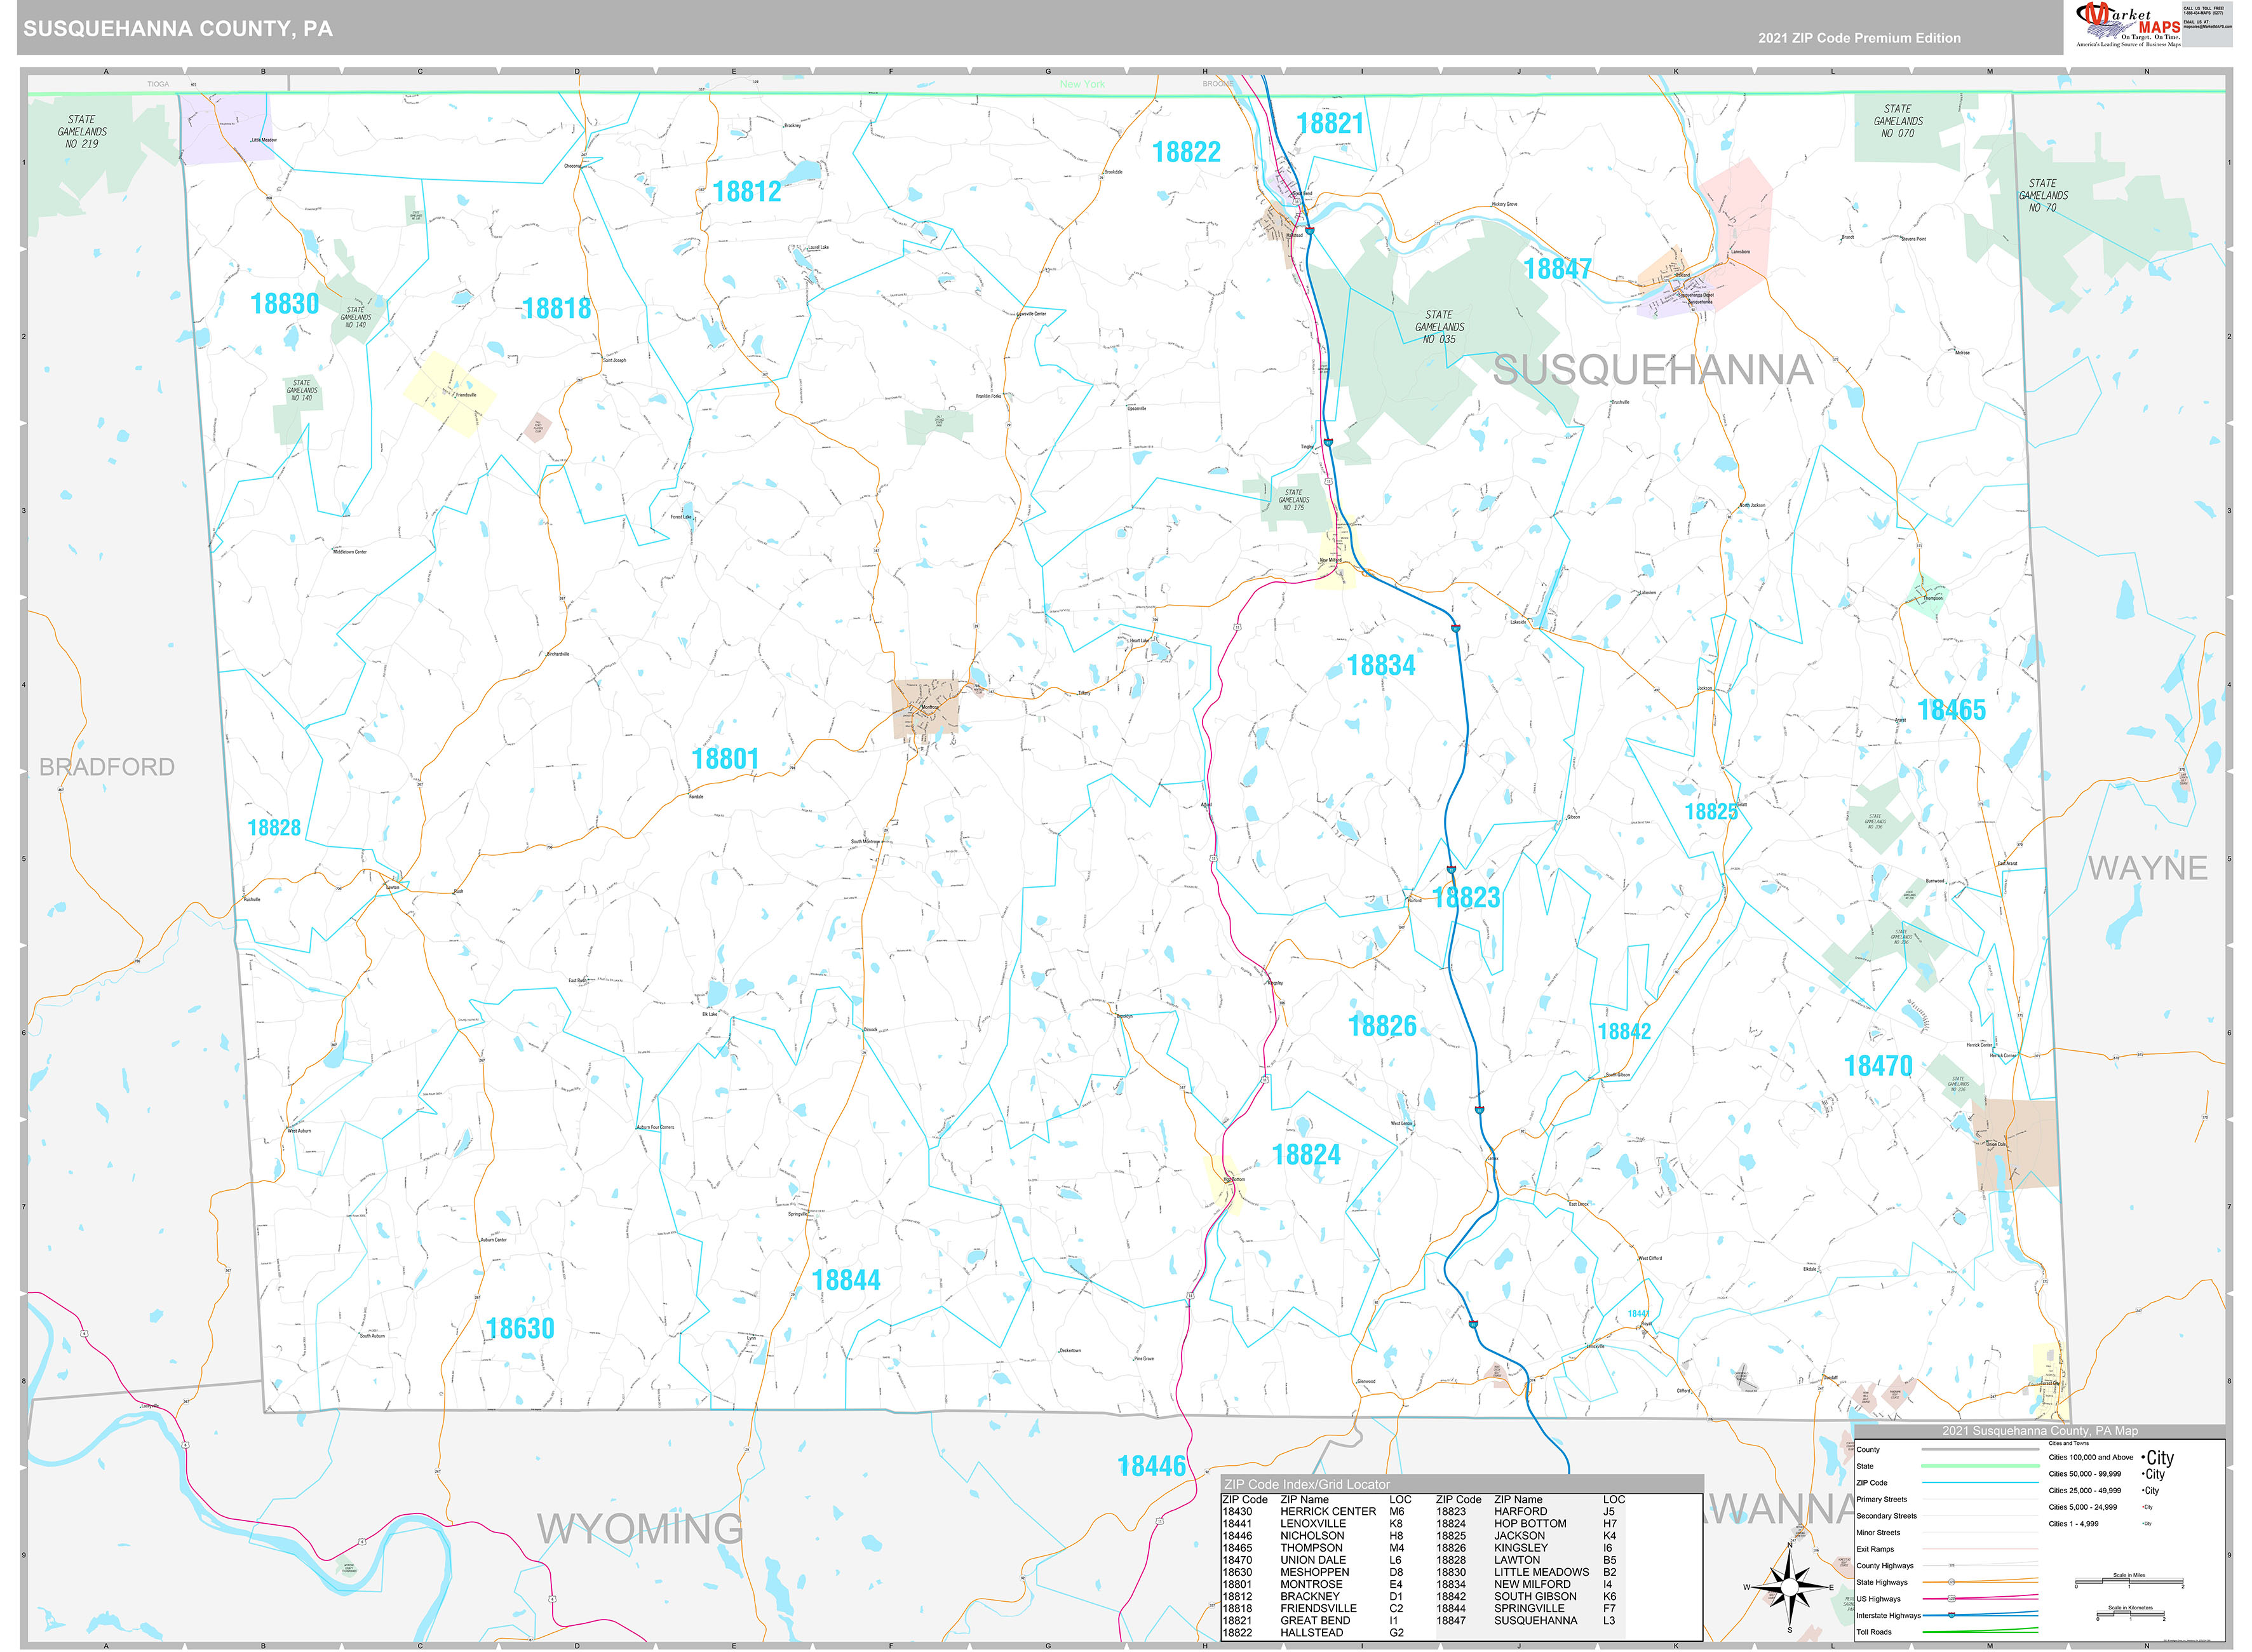The height and width of the screenshot is (1652, 2252).
Task: Click the red city dot for Cities 5,000-24,999
Action: click(2142, 1507)
